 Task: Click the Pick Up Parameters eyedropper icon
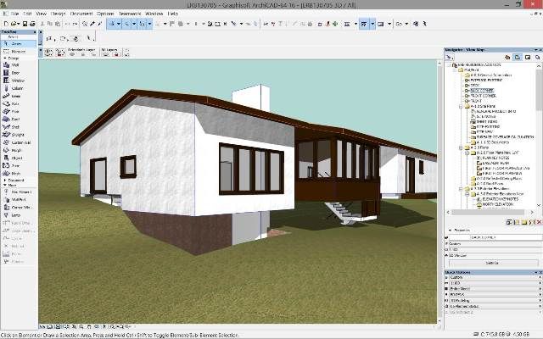pos(92,24)
